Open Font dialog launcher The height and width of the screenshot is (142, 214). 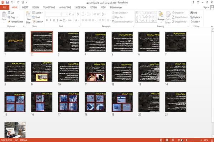click(x=79, y=26)
